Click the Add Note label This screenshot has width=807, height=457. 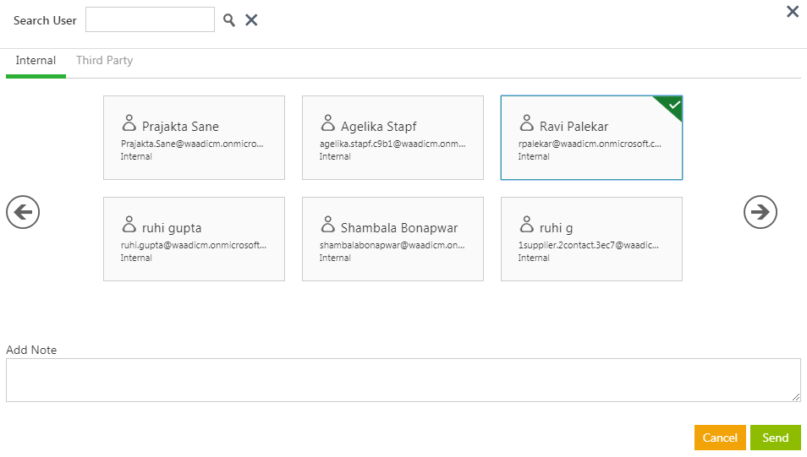[31, 350]
